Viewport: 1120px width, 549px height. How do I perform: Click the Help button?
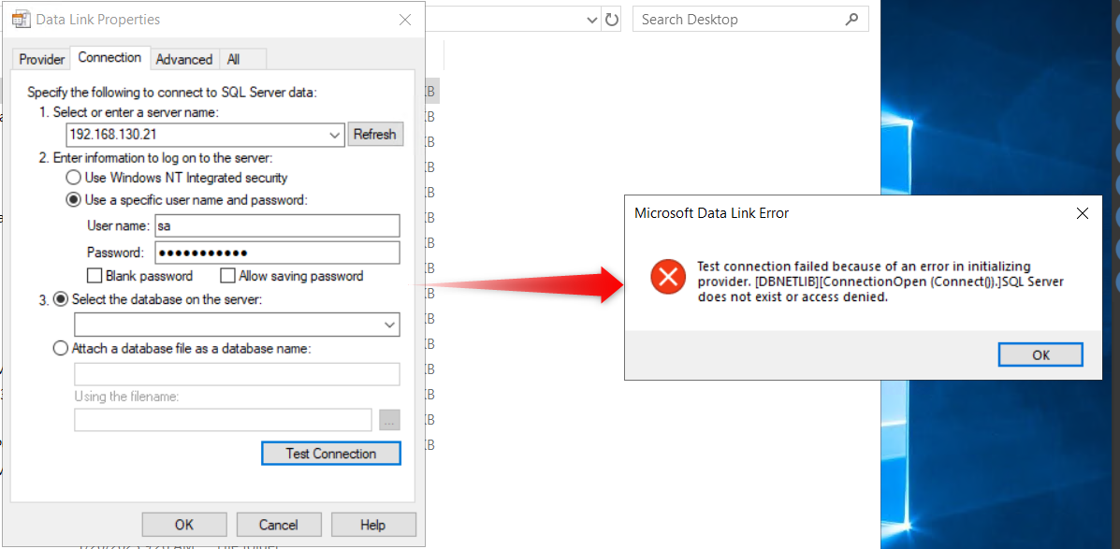click(372, 525)
